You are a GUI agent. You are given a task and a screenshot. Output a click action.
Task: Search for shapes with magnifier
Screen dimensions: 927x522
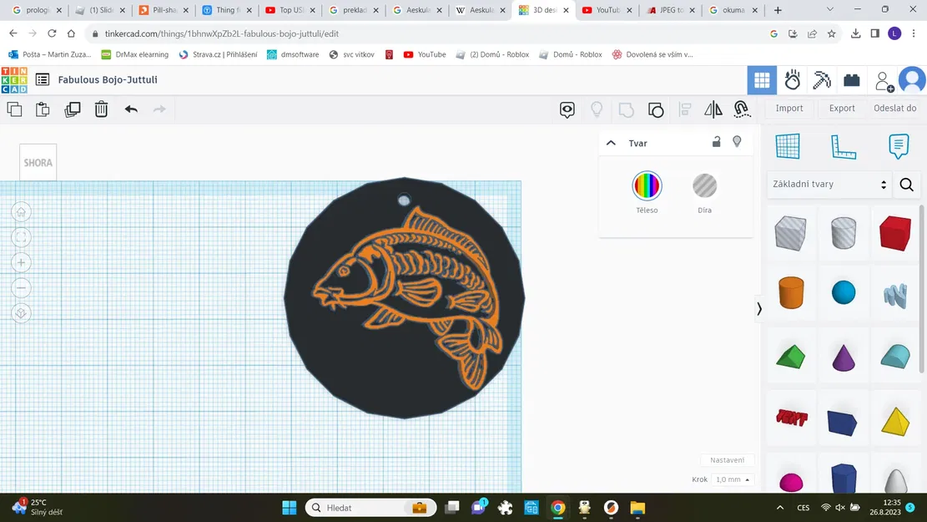[x=906, y=185]
